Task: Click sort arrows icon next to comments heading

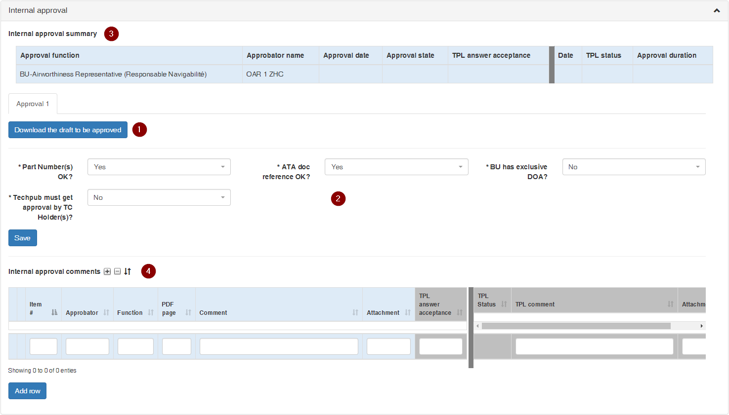Action: [128, 271]
